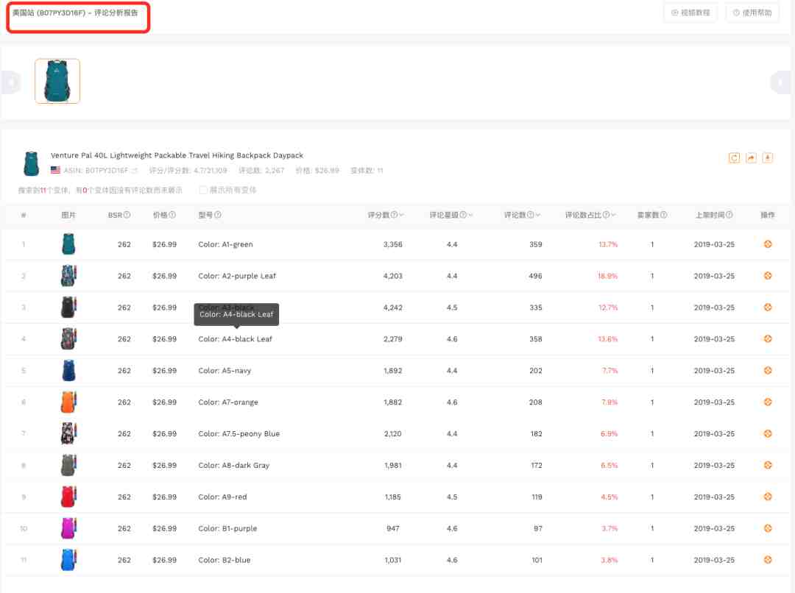Click the info icon next to 价格 header
This screenshot has width=795, height=593.
pyautogui.click(x=172, y=215)
